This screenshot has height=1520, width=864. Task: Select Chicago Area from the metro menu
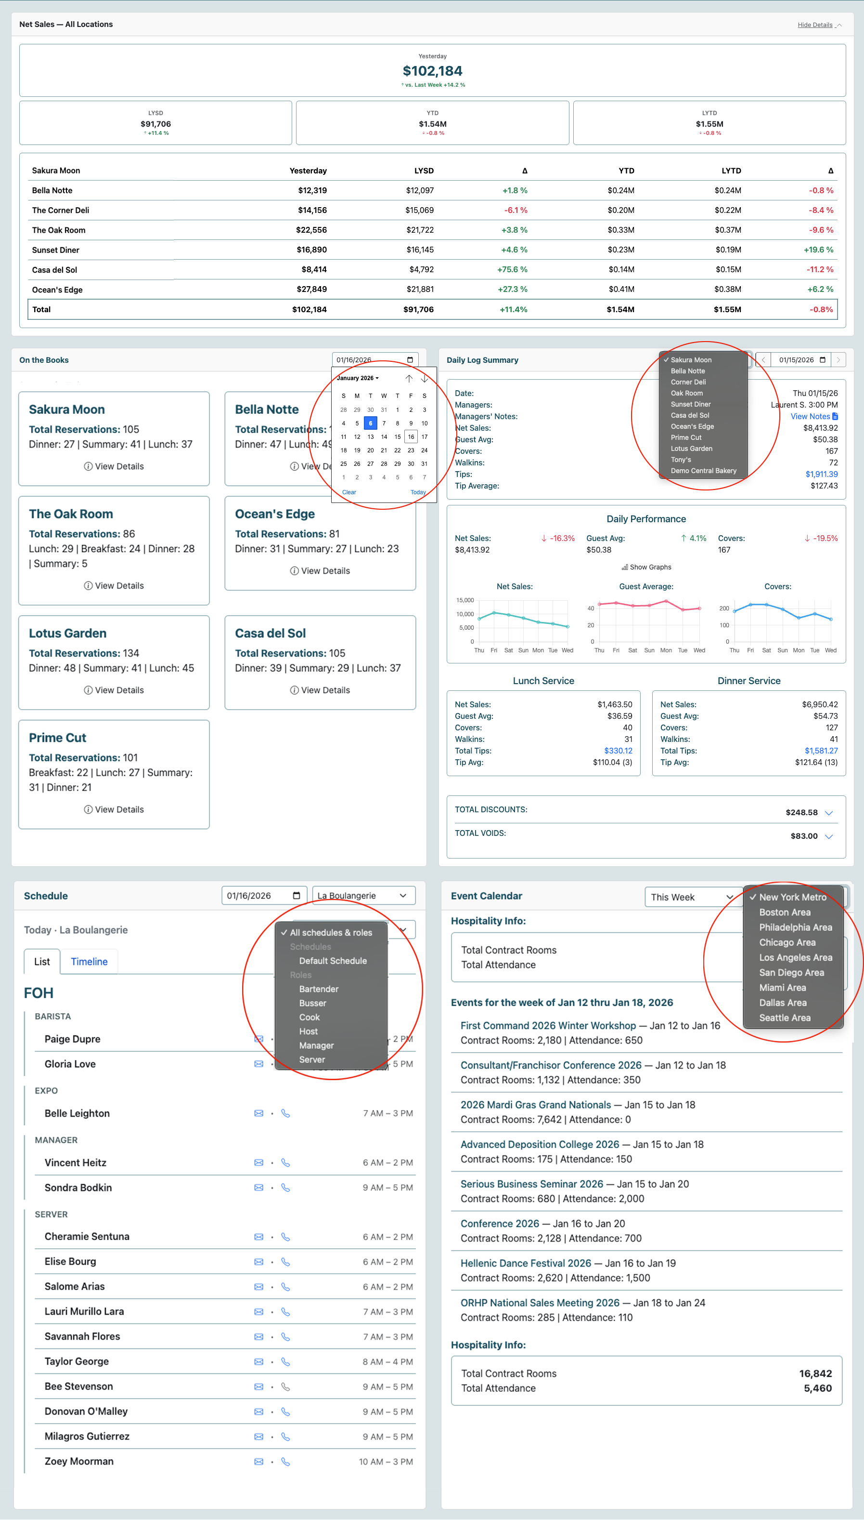[x=787, y=942]
